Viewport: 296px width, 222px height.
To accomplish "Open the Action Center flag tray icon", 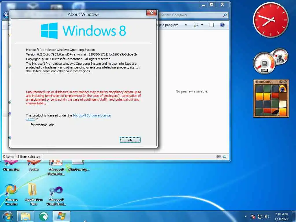I will (253, 217).
